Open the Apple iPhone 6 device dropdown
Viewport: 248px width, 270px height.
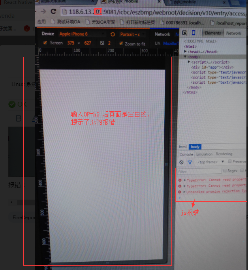pos(82,34)
